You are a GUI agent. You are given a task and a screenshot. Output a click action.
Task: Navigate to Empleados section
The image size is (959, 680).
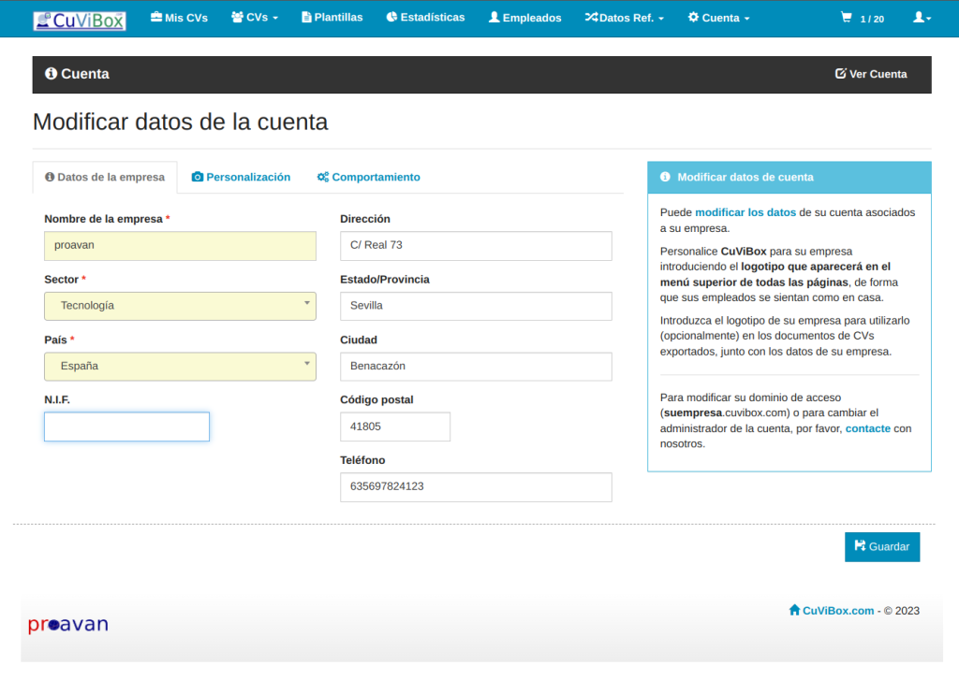pos(524,18)
